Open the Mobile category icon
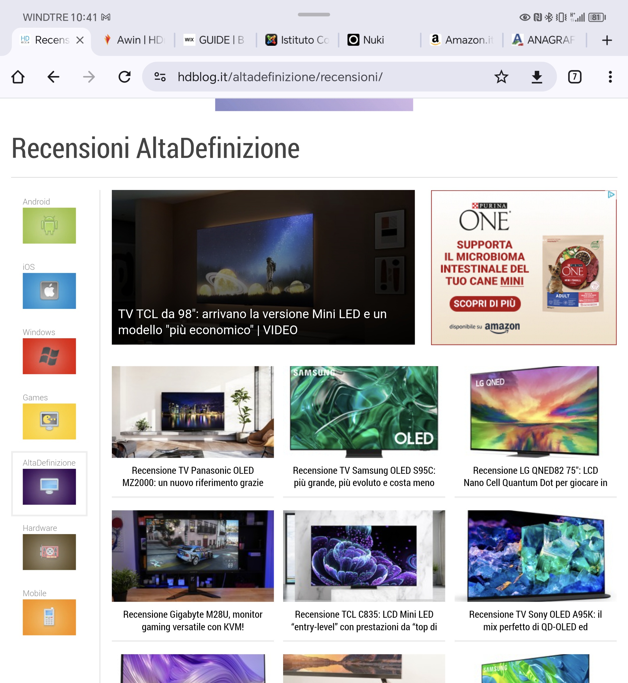 [49, 617]
